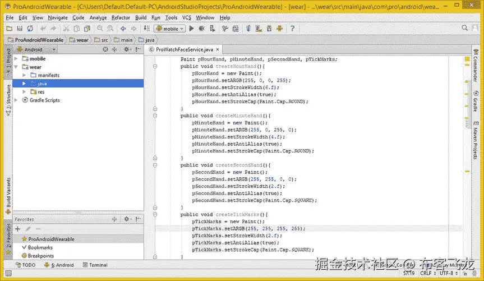The width and height of the screenshot is (484, 281).
Task: Expand the res folder
Action: pyautogui.click(x=24, y=92)
